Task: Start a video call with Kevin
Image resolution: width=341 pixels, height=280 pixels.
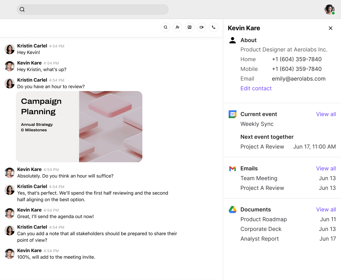Action: tap(201, 27)
